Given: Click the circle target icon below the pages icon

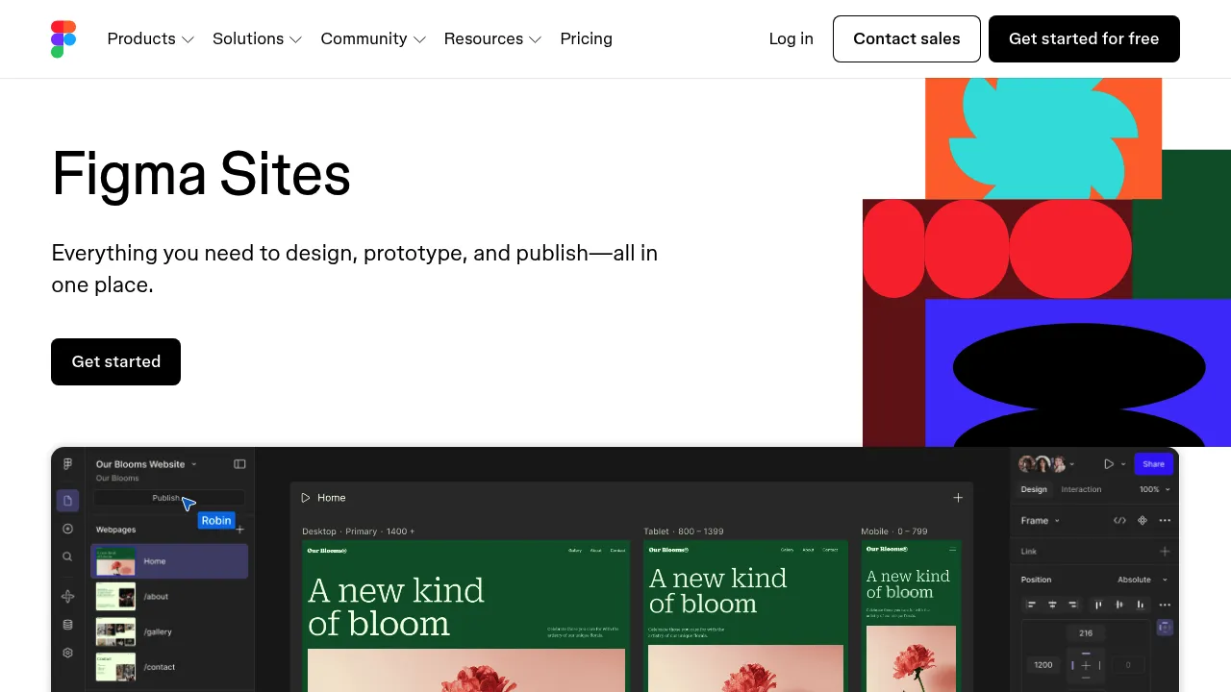Looking at the screenshot, I should pos(67,529).
